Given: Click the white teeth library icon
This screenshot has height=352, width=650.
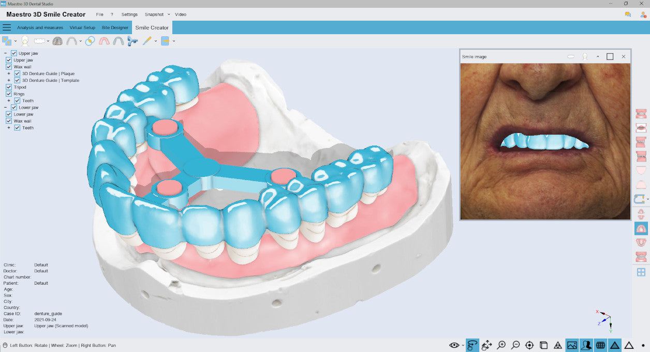Looking at the screenshot, I should [40, 41].
